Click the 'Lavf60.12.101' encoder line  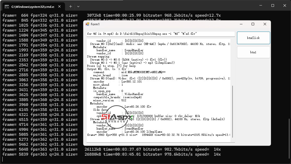coord(117,81)
